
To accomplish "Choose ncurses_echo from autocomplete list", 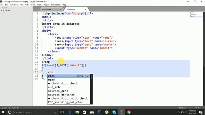I will pyautogui.click(x=69, y=91).
